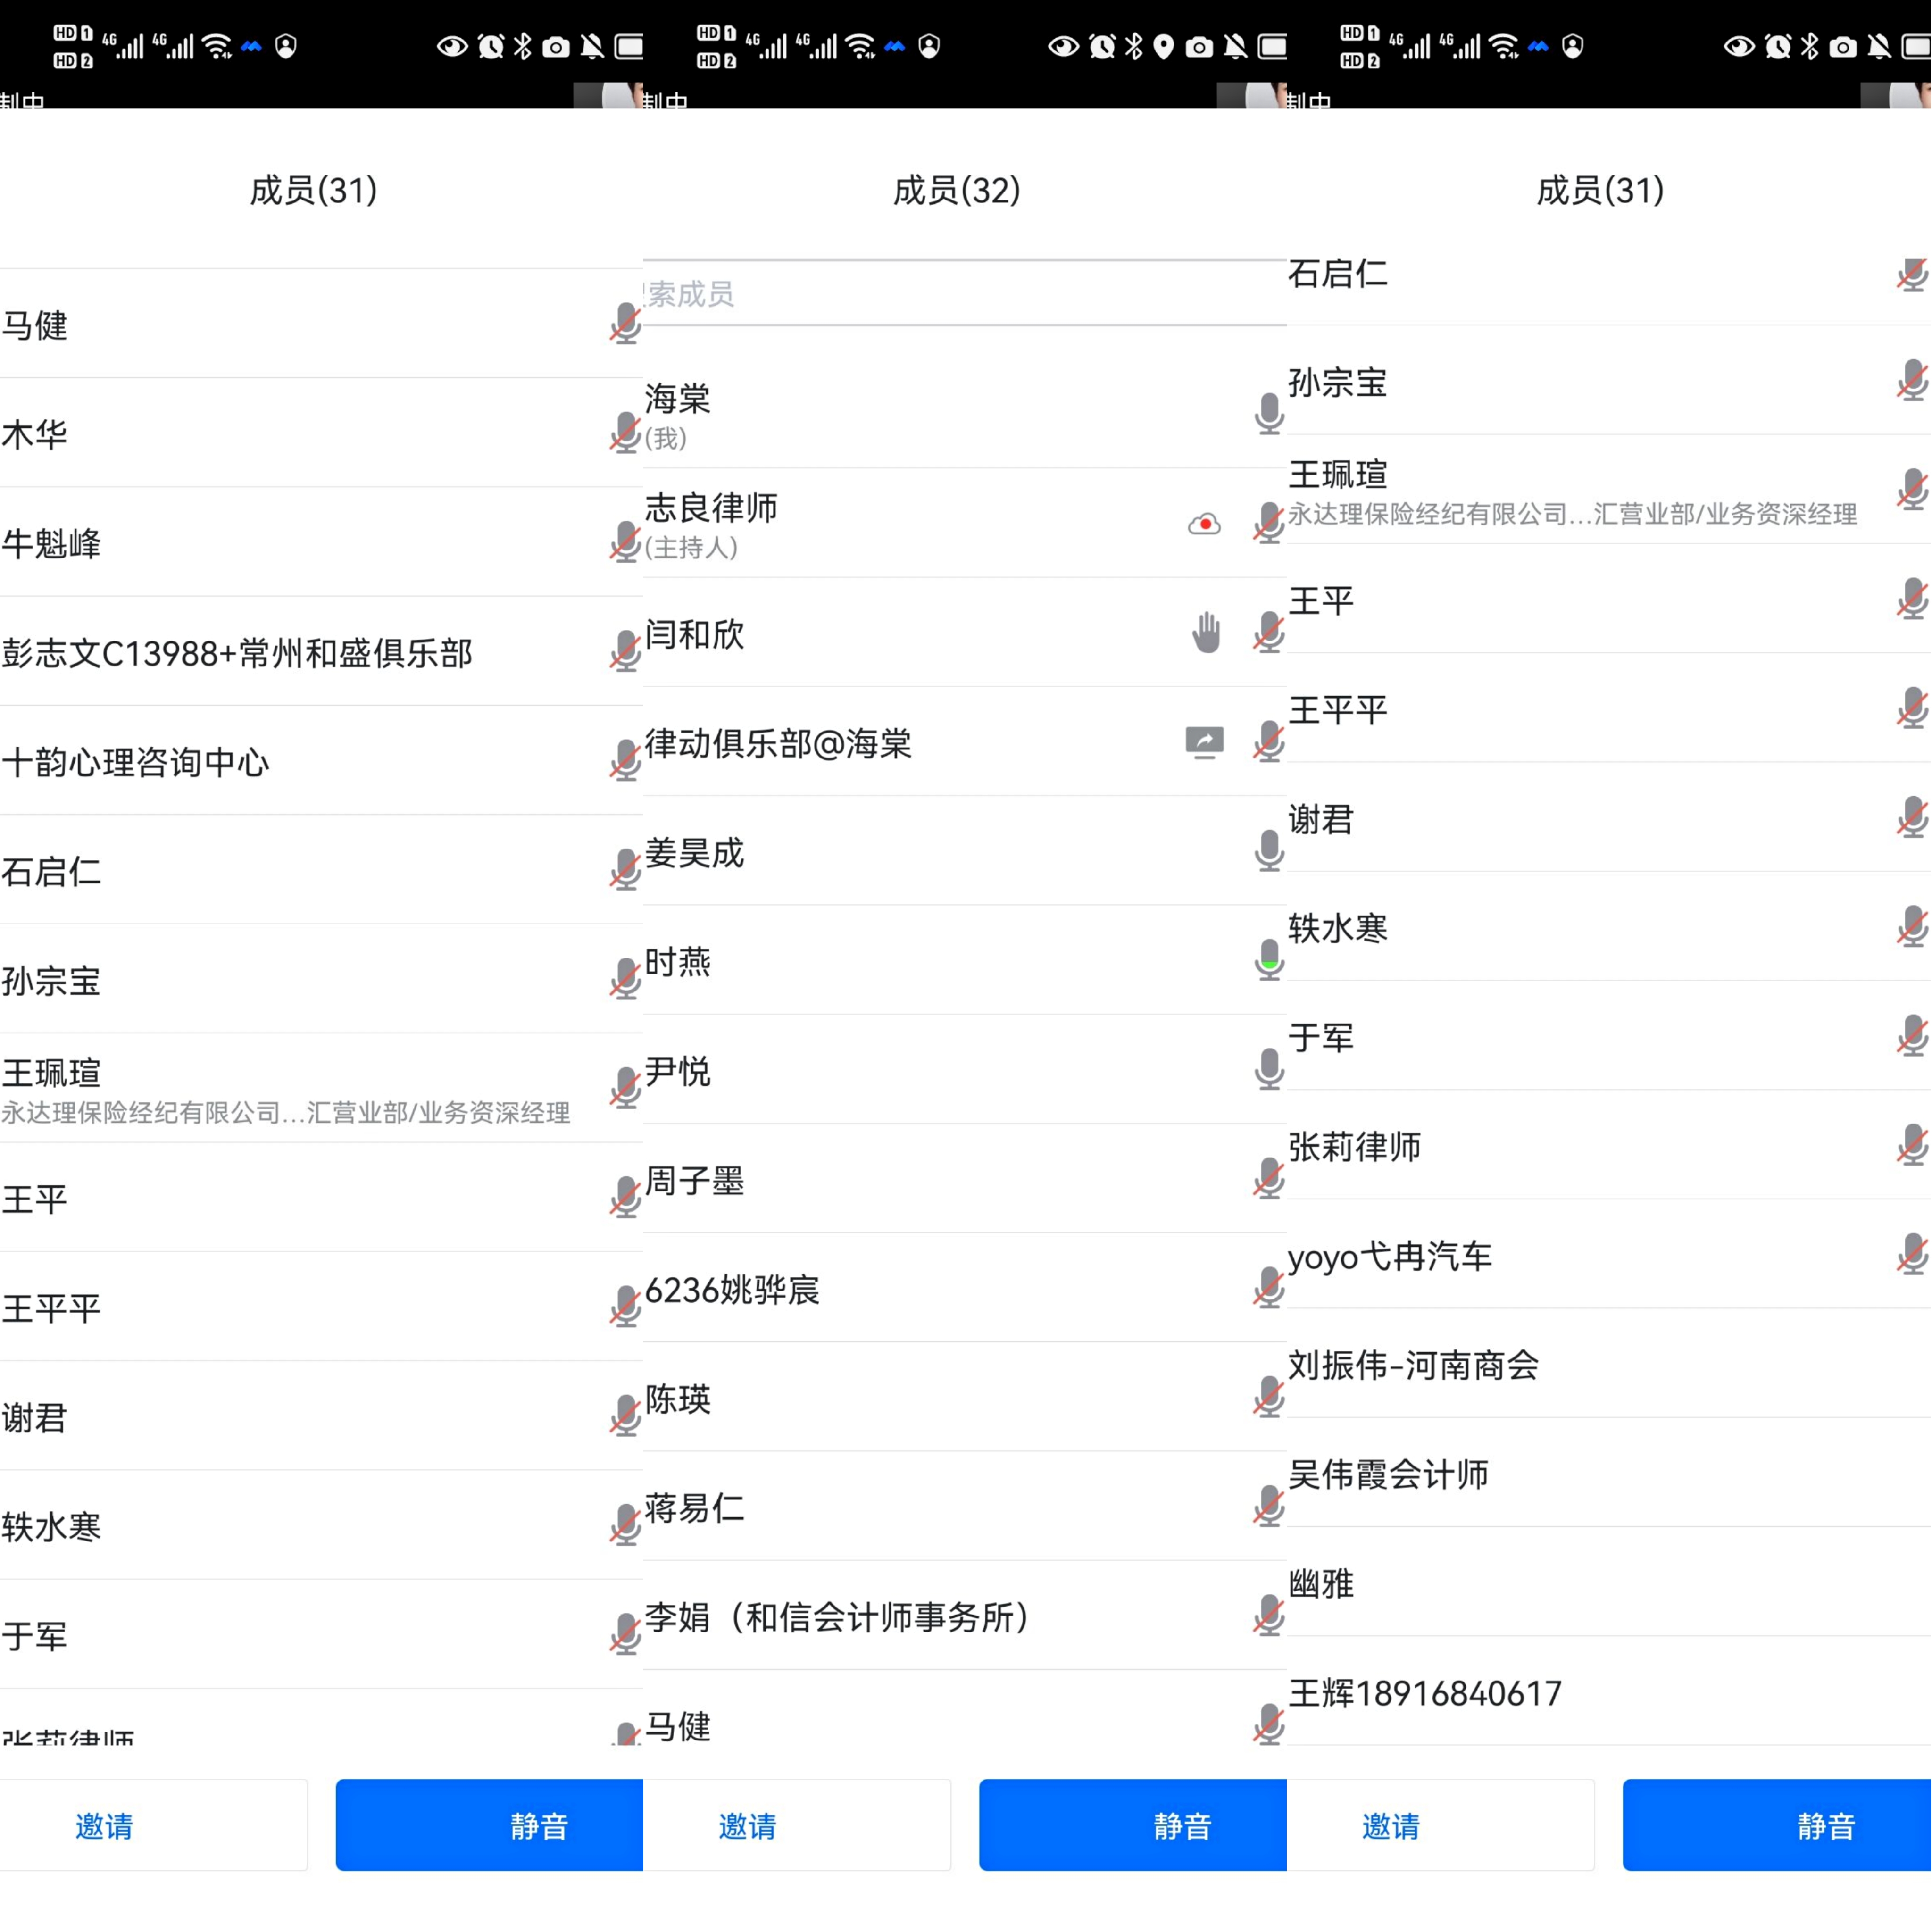Tap the muted microphone beside 陈瑛
This screenshot has height=1932, width=1932.
click(x=1269, y=1397)
